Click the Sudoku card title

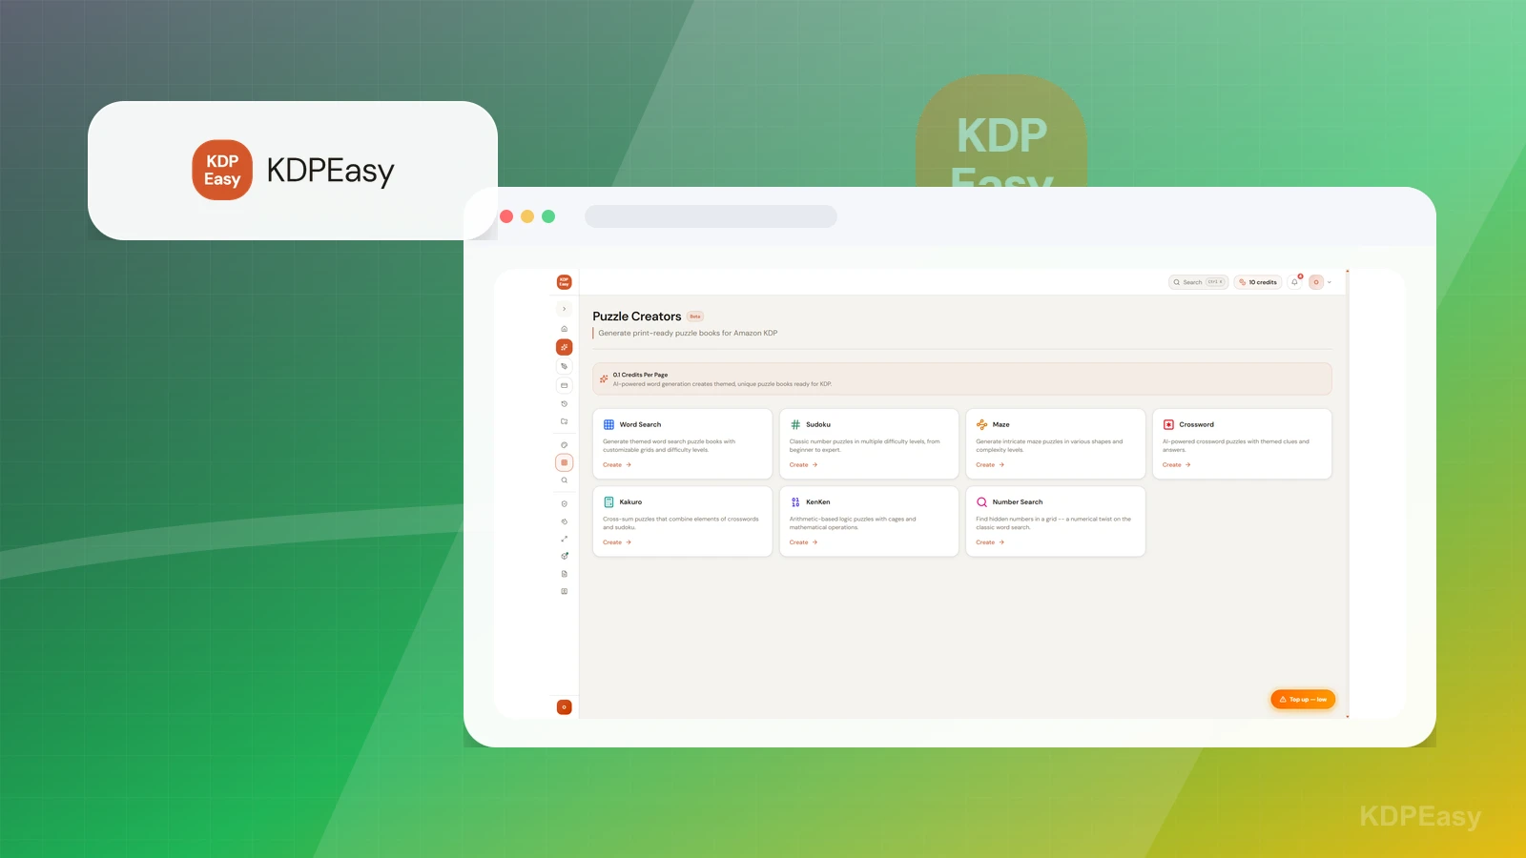[818, 424]
